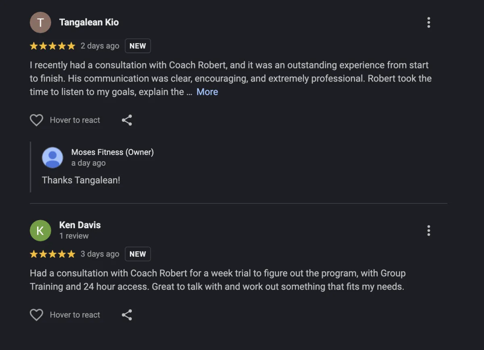Screen dimensions: 484x350
Task: Click Moses Fitness owner avatar
Action: click(x=52, y=157)
